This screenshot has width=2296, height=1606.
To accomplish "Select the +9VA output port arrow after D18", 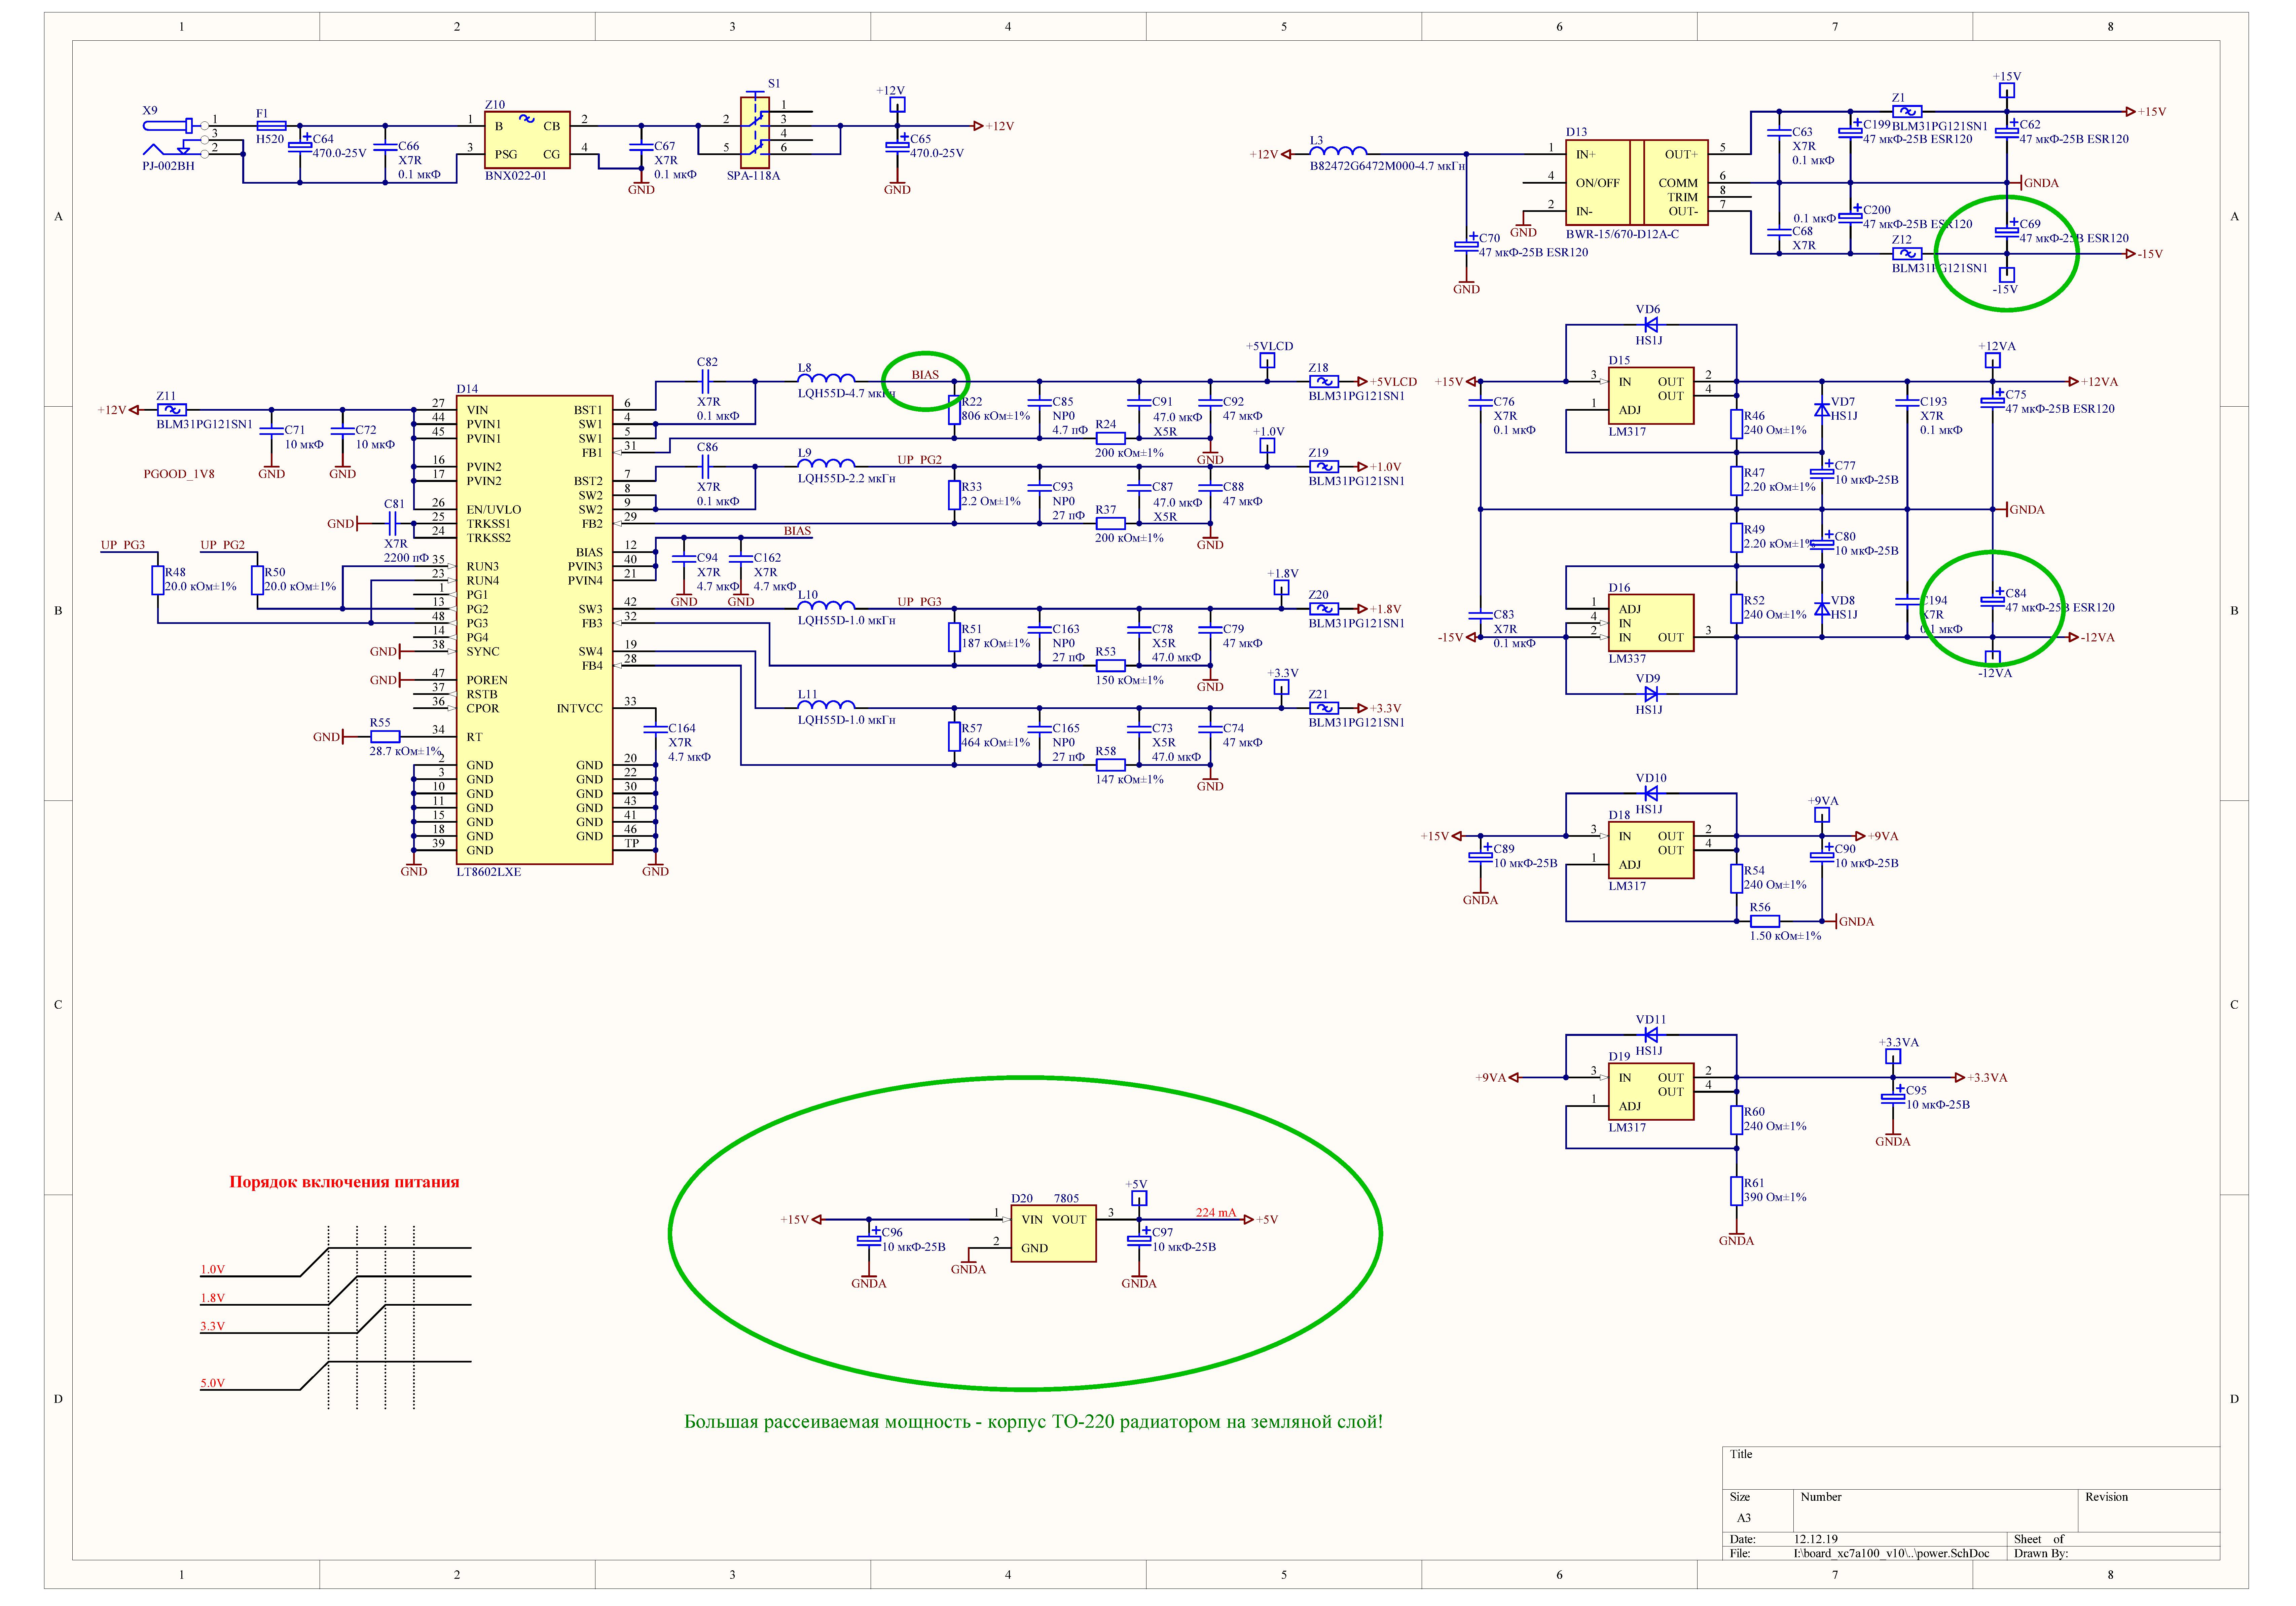I will coord(1860,836).
